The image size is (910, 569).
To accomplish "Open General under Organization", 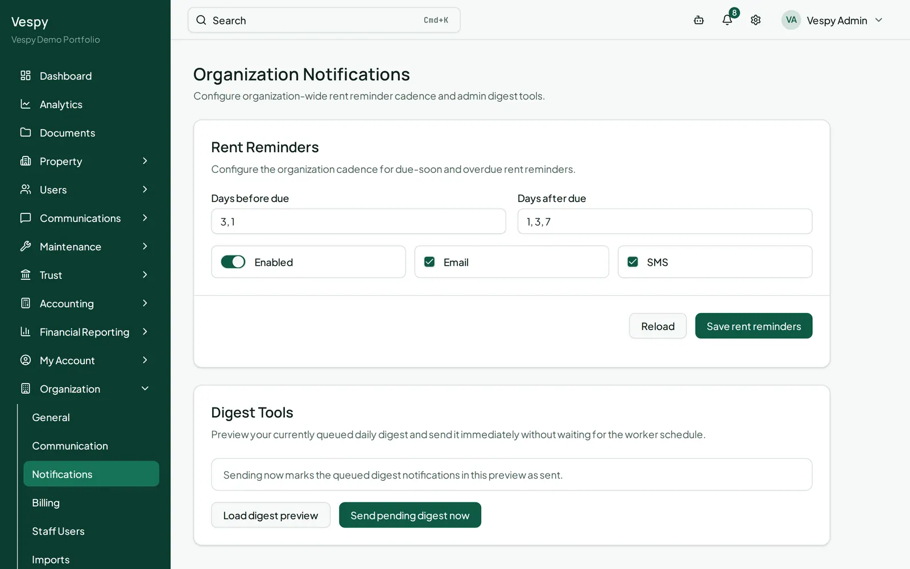I will (91, 417).
